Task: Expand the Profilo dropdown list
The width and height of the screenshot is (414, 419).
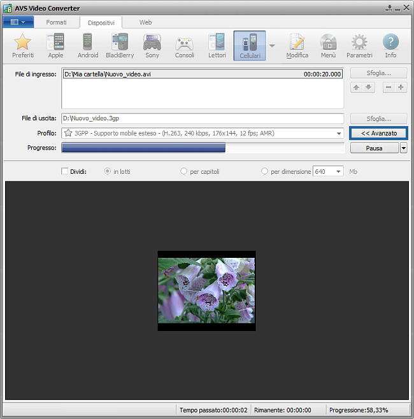Action: click(x=339, y=134)
